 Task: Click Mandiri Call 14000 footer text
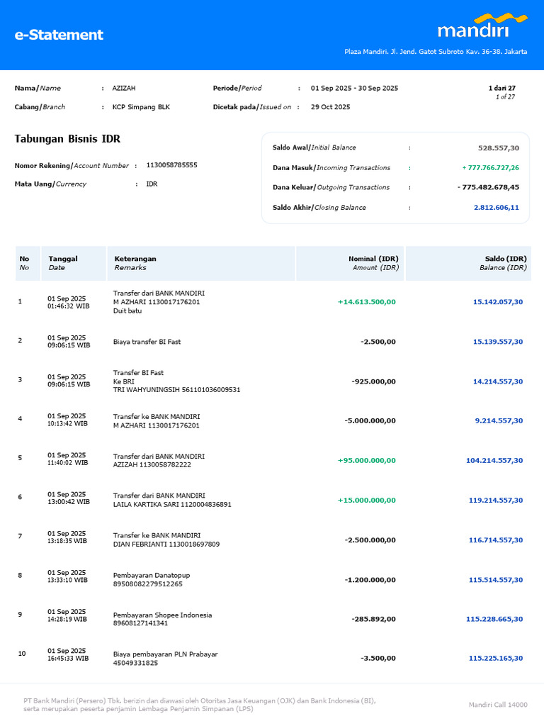pos(498,705)
